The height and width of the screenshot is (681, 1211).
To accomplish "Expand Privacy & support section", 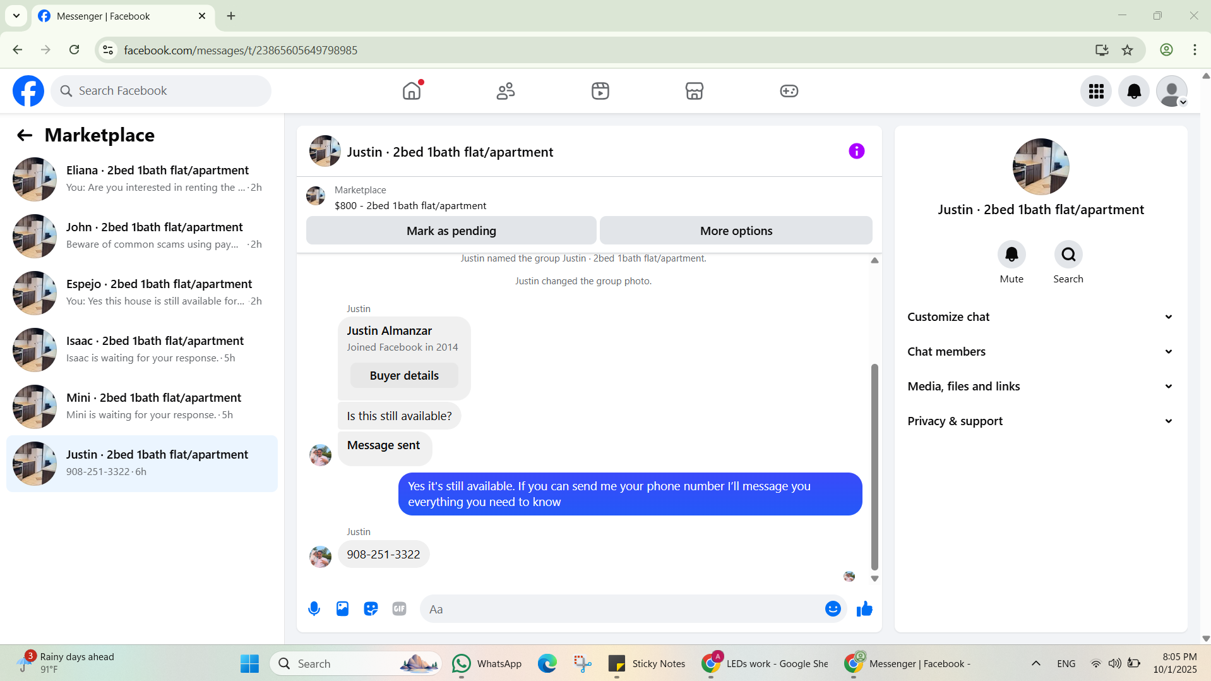I will click(1041, 421).
